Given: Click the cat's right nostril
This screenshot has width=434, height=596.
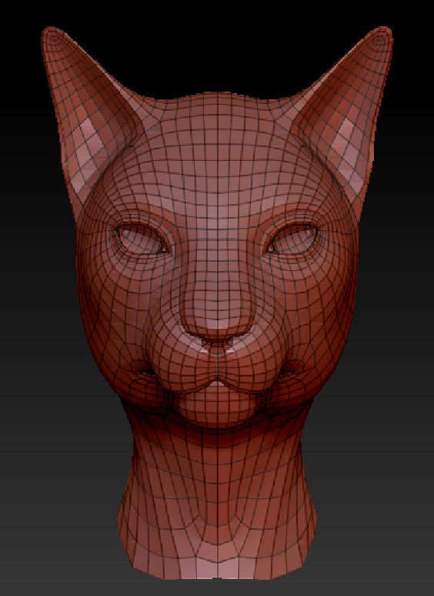Looking at the screenshot, I should click(x=232, y=340).
